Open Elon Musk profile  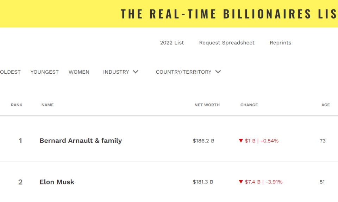pos(57,182)
